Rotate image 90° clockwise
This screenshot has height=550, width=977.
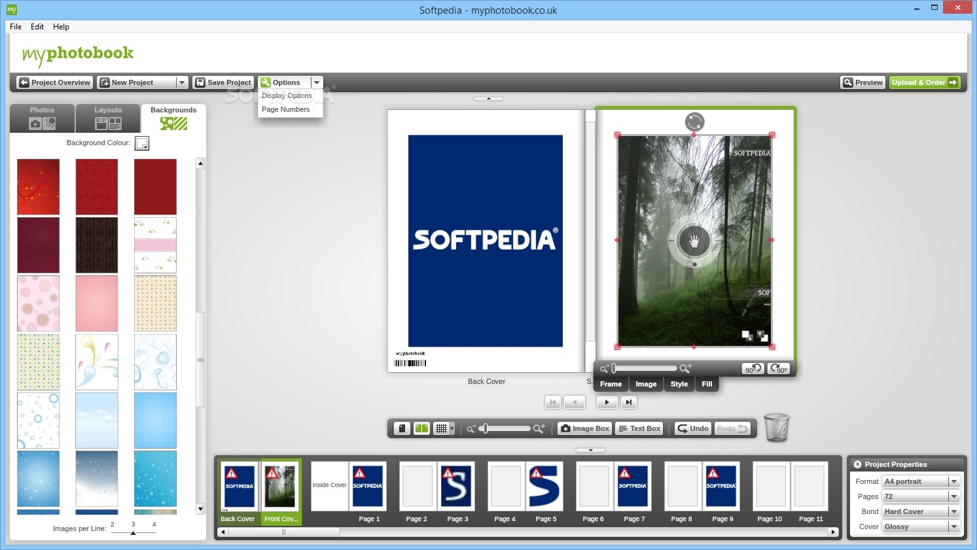tap(779, 369)
